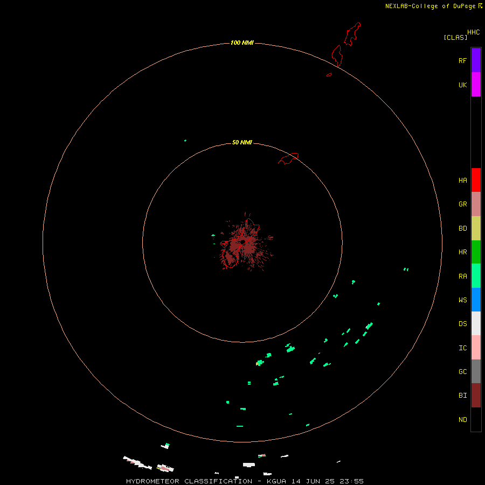Click the WS legend label
Image resolution: width=485 pixels, height=485 pixels.
462,300
